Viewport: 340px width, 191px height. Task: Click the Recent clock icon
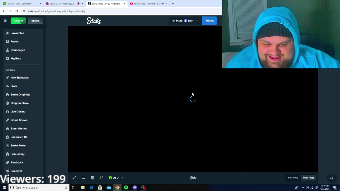click(x=7, y=42)
